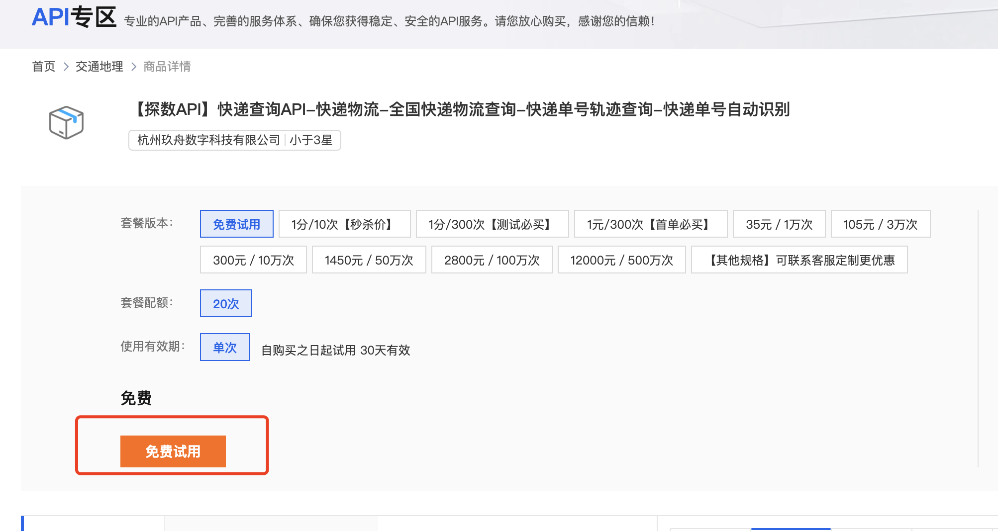Click the chevron after 首页 breadcrumb
This screenshot has width=998, height=531.
[x=66, y=67]
